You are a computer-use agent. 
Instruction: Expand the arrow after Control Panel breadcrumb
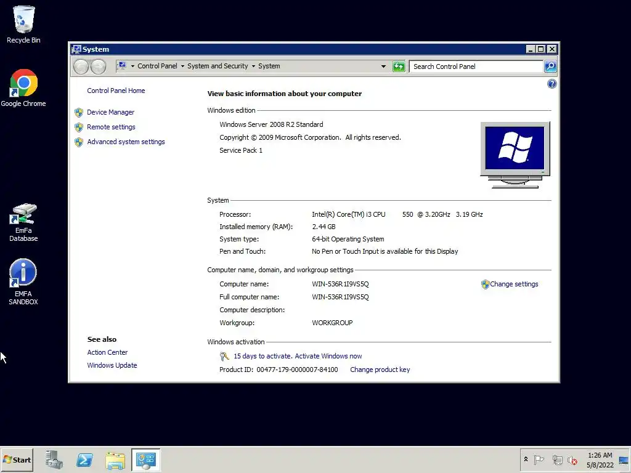pyautogui.click(x=182, y=66)
